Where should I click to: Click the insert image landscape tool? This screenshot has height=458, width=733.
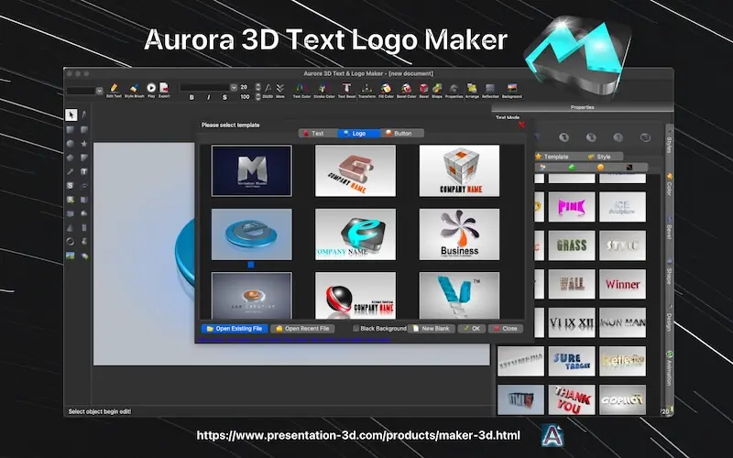(71, 256)
